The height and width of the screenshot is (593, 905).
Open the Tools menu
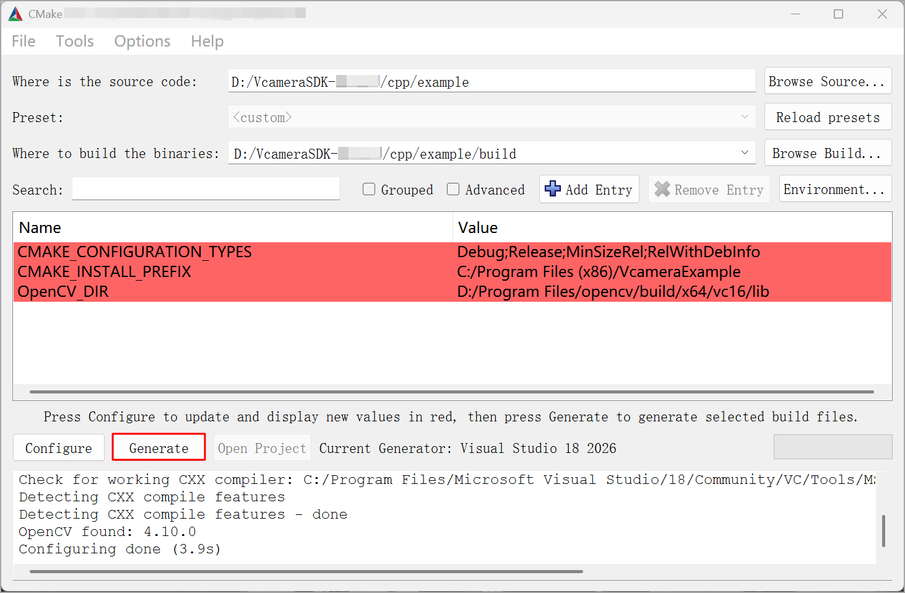pyautogui.click(x=75, y=42)
